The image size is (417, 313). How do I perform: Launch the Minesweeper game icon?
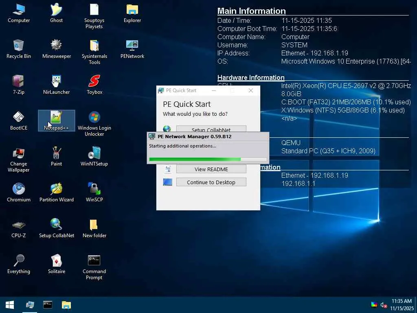click(x=56, y=49)
